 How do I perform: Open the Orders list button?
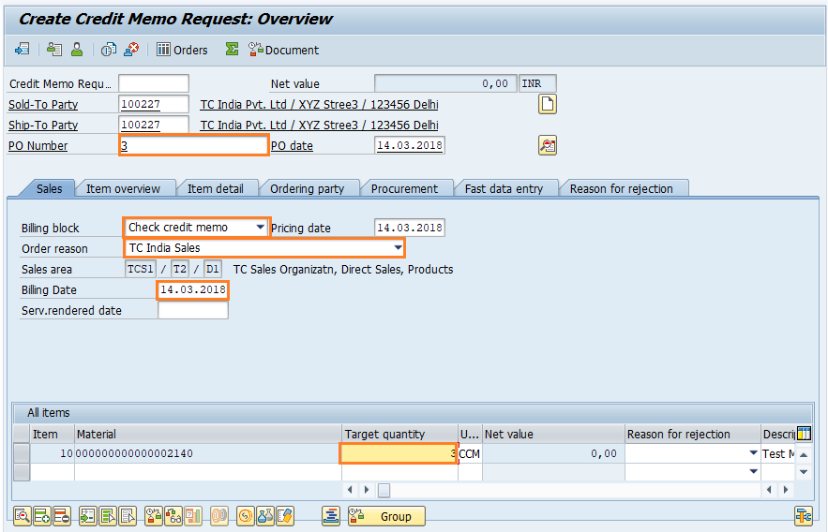click(182, 50)
